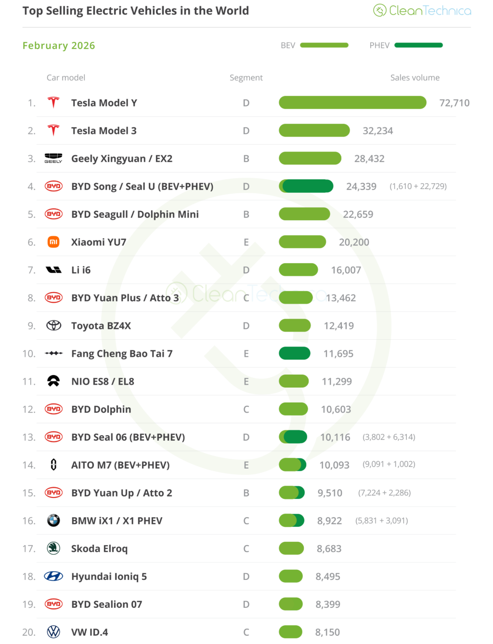
Task: Click the Volkswagen logo beside ID.4
Action: pyautogui.click(x=53, y=632)
